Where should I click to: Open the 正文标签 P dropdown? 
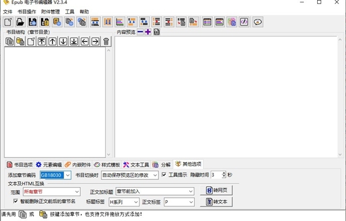click(191, 202)
